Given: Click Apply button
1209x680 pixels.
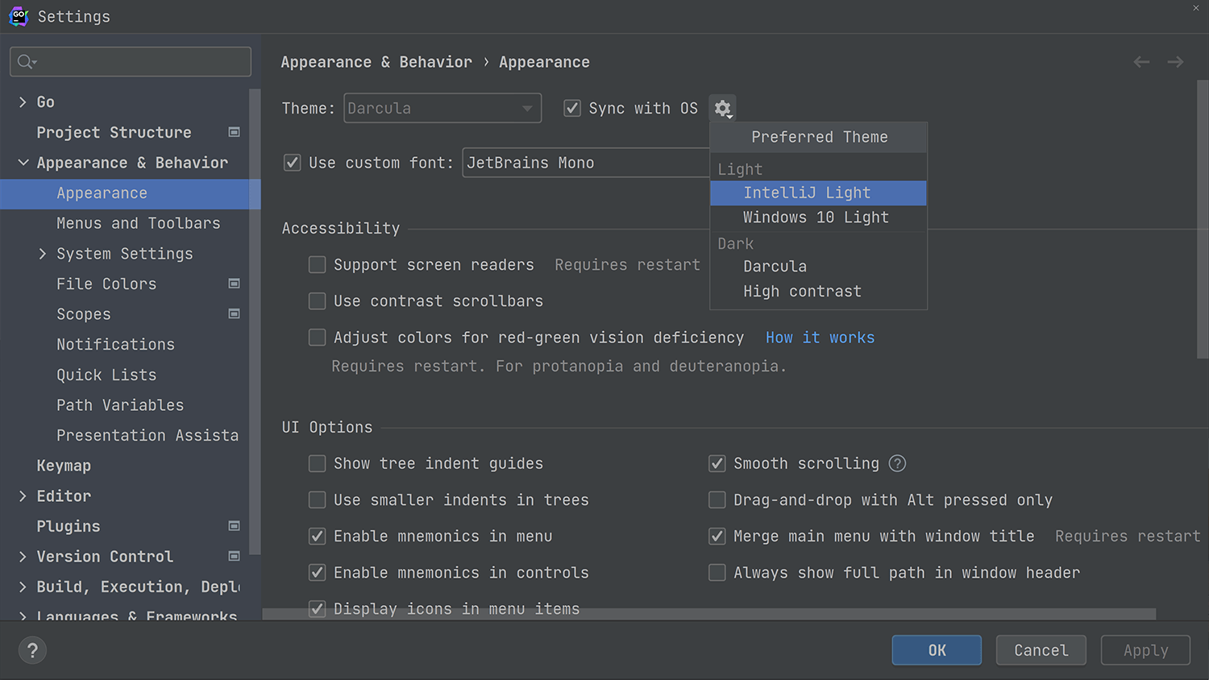Looking at the screenshot, I should (x=1145, y=650).
